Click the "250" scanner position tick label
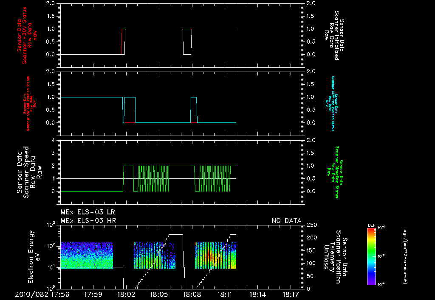435x300 pixels. point(311,225)
